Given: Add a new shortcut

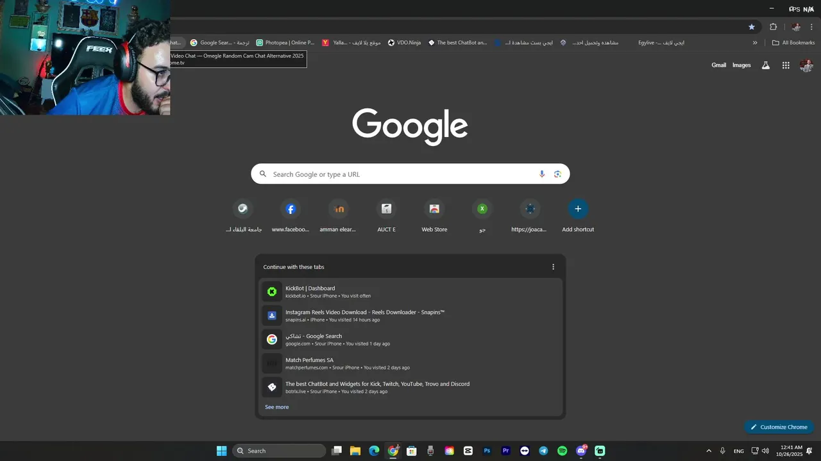Looking at the screenshot, I should pos(578,216).
